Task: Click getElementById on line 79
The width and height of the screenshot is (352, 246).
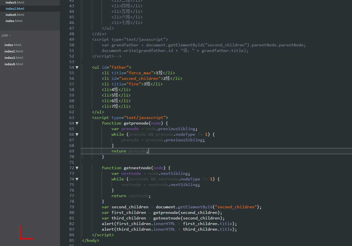Action: pos(195,207)
